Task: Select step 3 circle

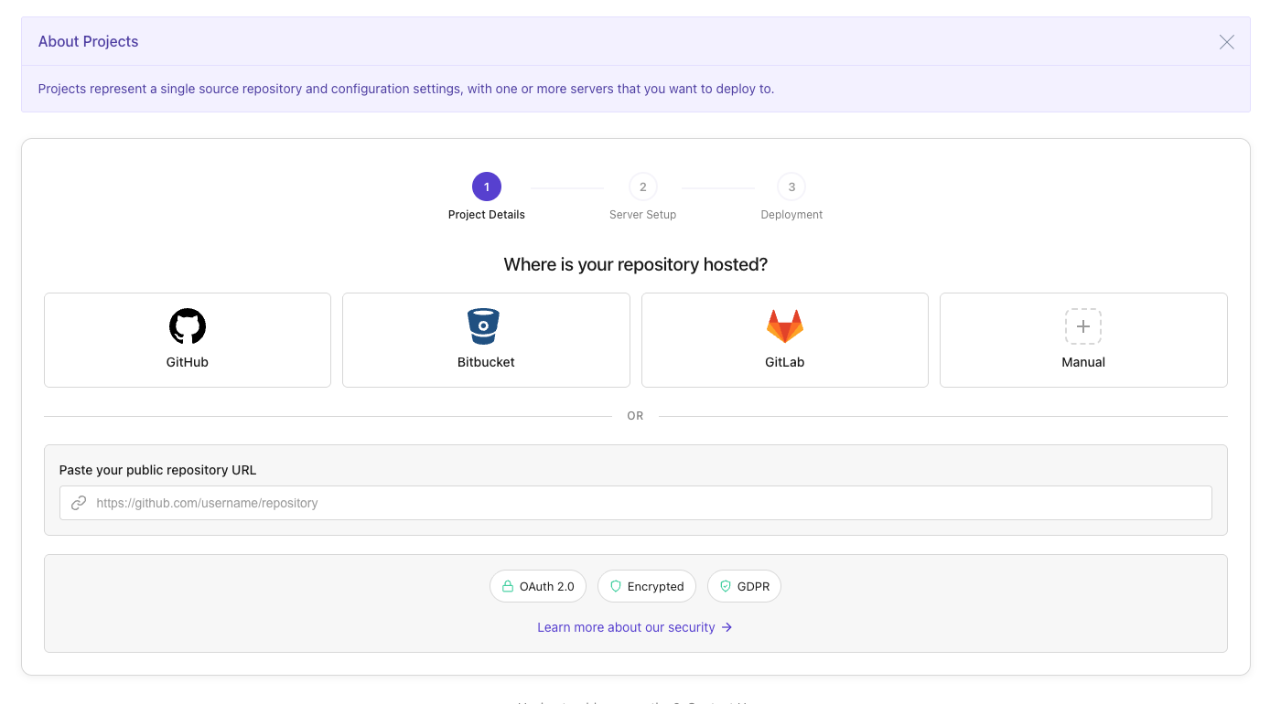Action: click(x=791, y=187)
